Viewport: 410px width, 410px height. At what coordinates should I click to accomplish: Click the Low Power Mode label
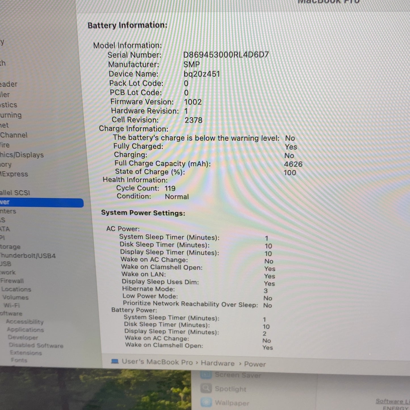tap(150, 296)
